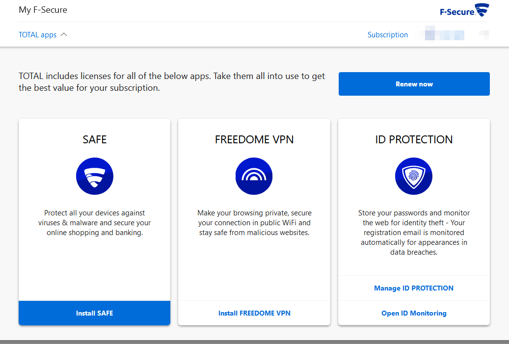Screen dimensions: 509x344
Task: Click the ID PROTECTION fingerprint icon
Action: 414,176
